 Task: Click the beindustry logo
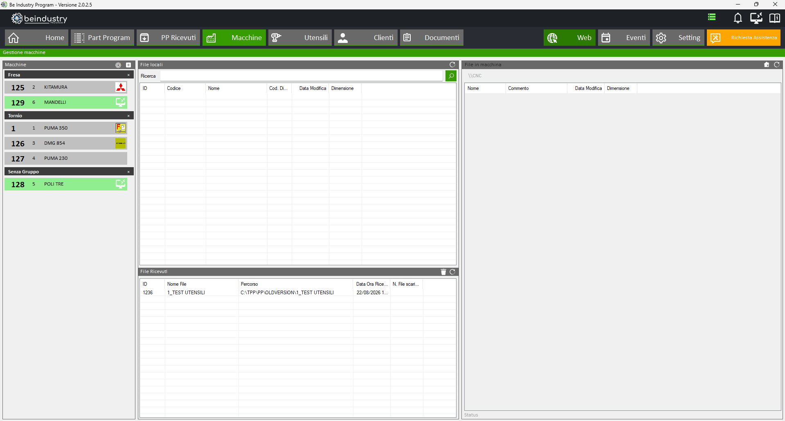pos(39,18)
